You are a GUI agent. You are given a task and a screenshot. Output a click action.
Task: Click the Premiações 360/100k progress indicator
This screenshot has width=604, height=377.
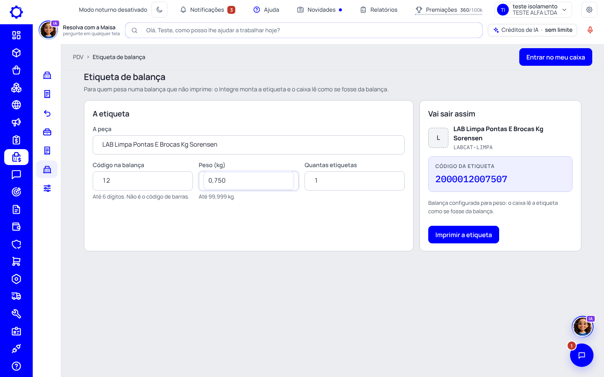pyautogui.click(x=449, y=10)
